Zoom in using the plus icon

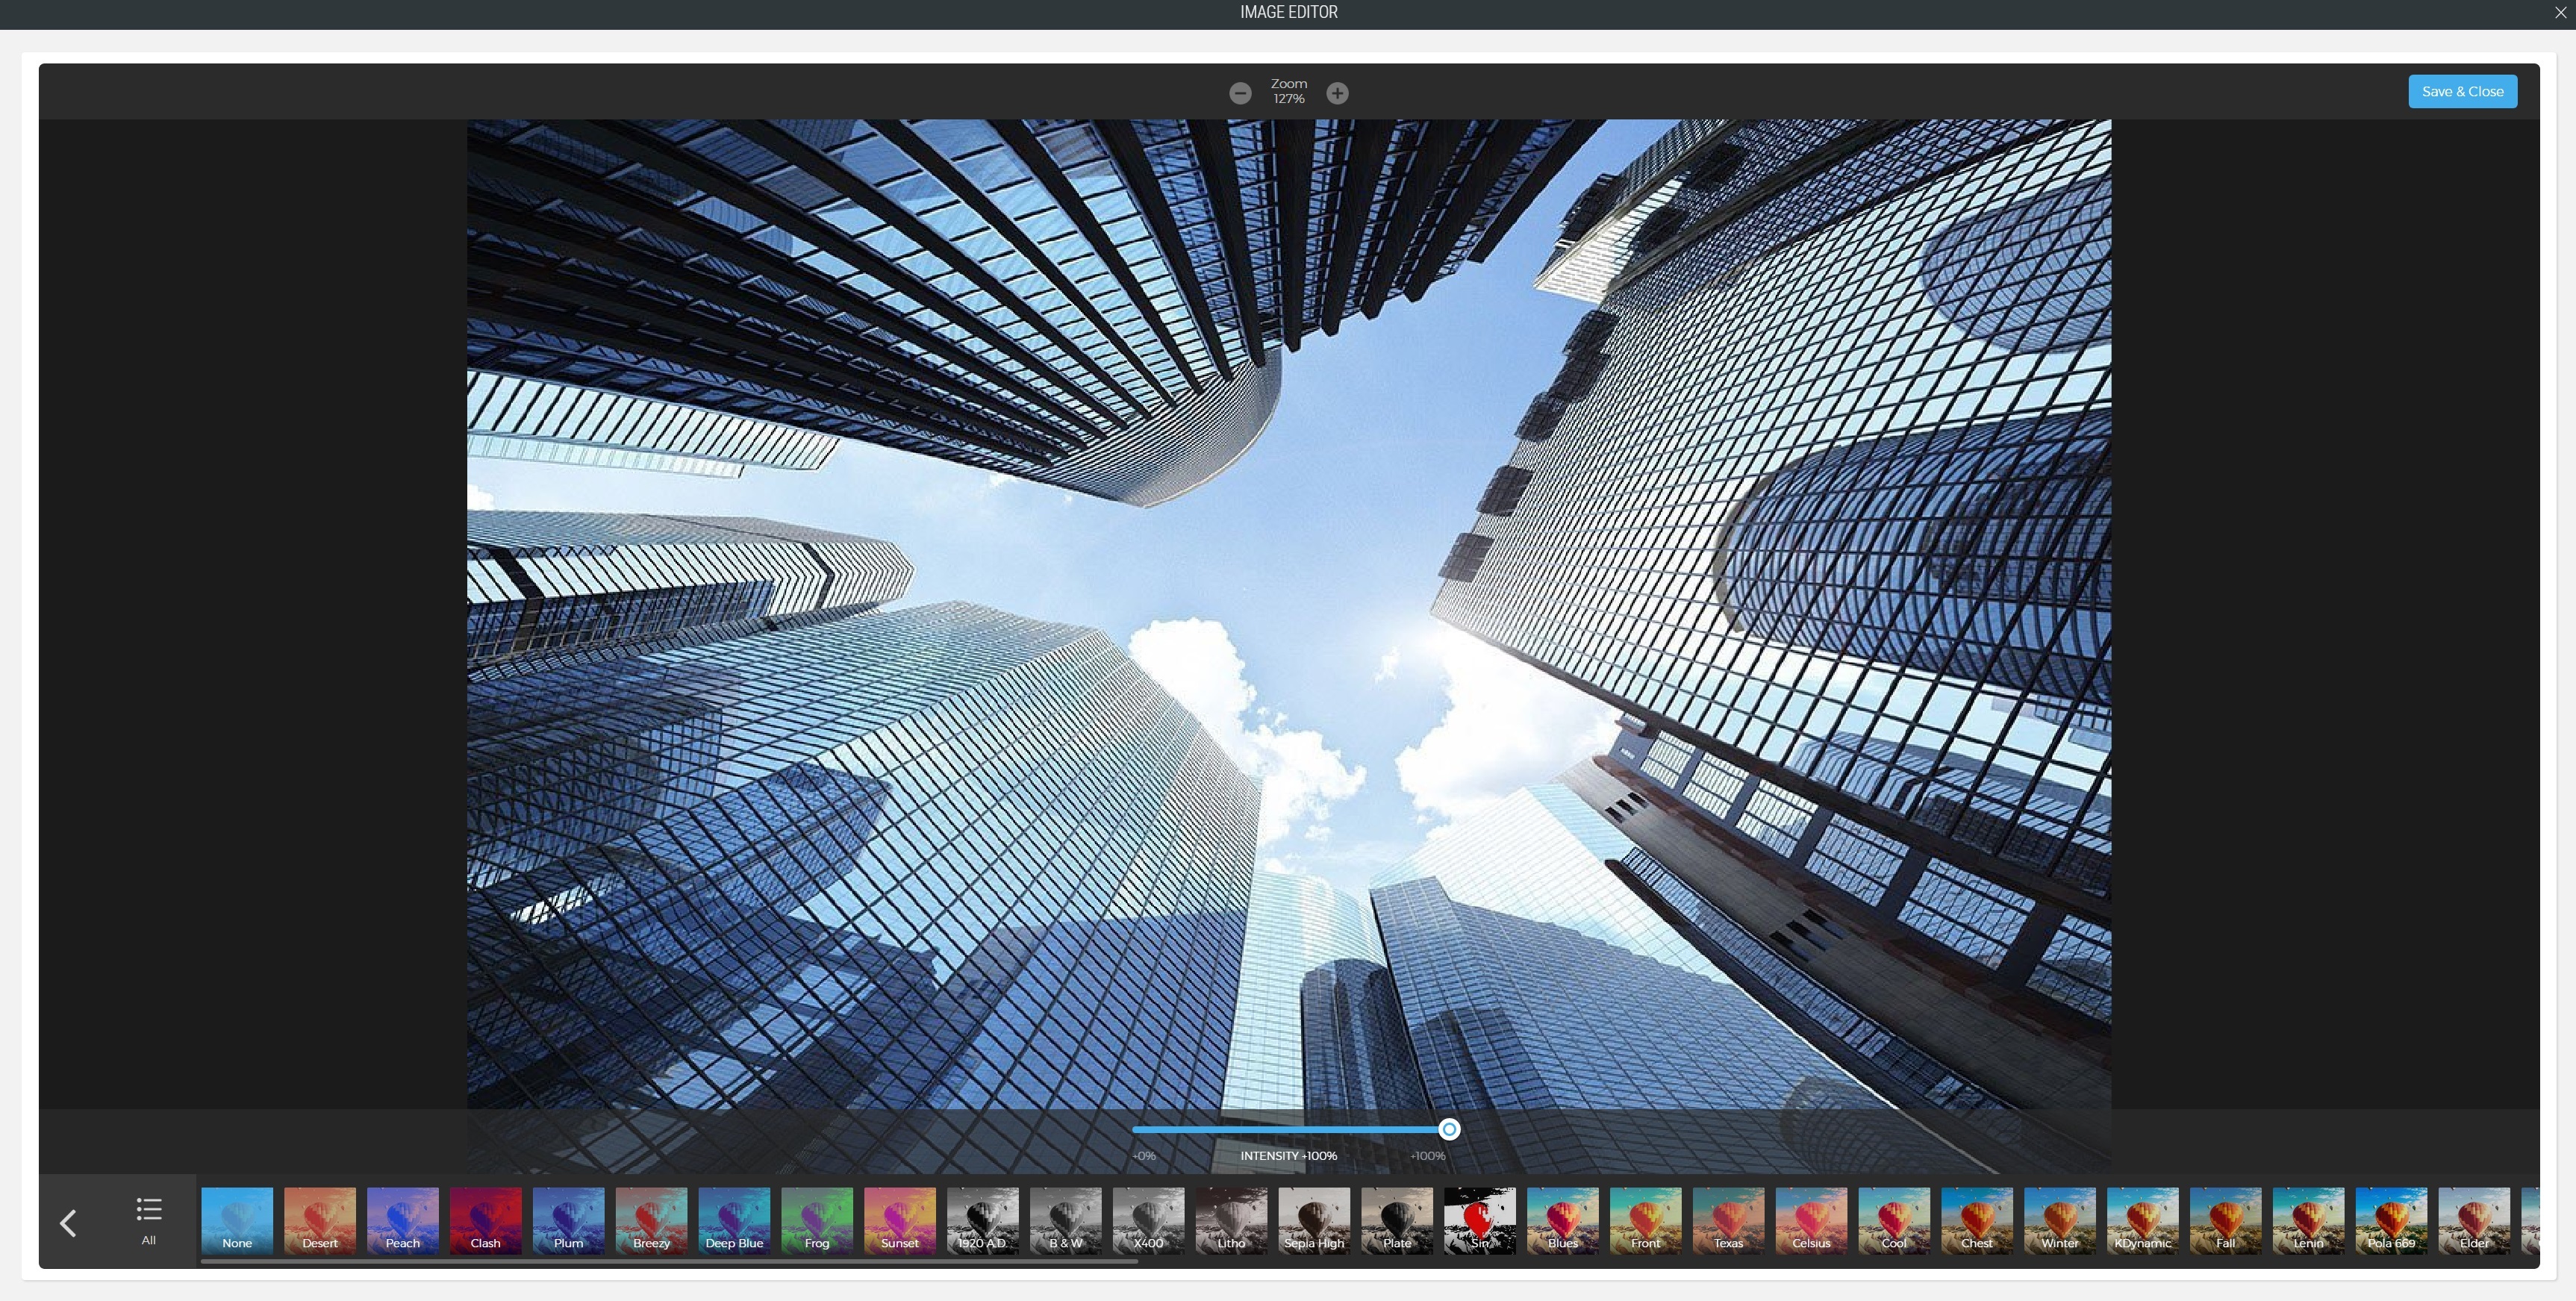click(1337, 93)
